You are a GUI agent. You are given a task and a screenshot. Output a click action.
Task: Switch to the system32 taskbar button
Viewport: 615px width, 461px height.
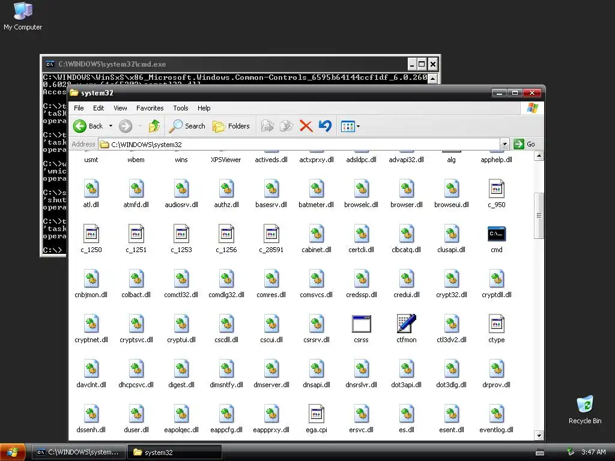175,452
